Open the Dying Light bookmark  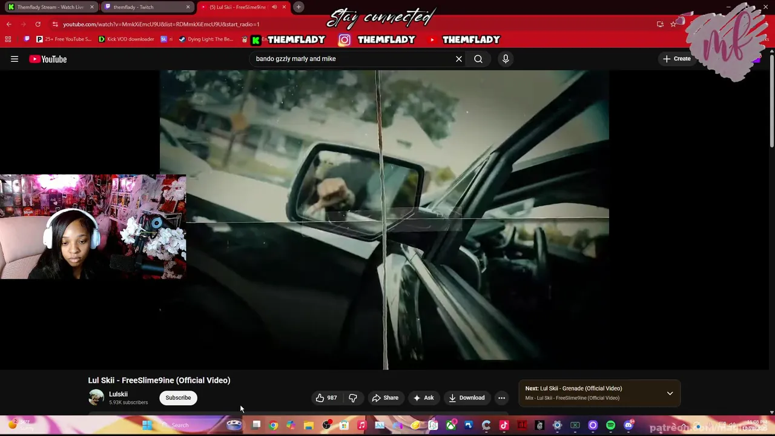click(206, 39)
